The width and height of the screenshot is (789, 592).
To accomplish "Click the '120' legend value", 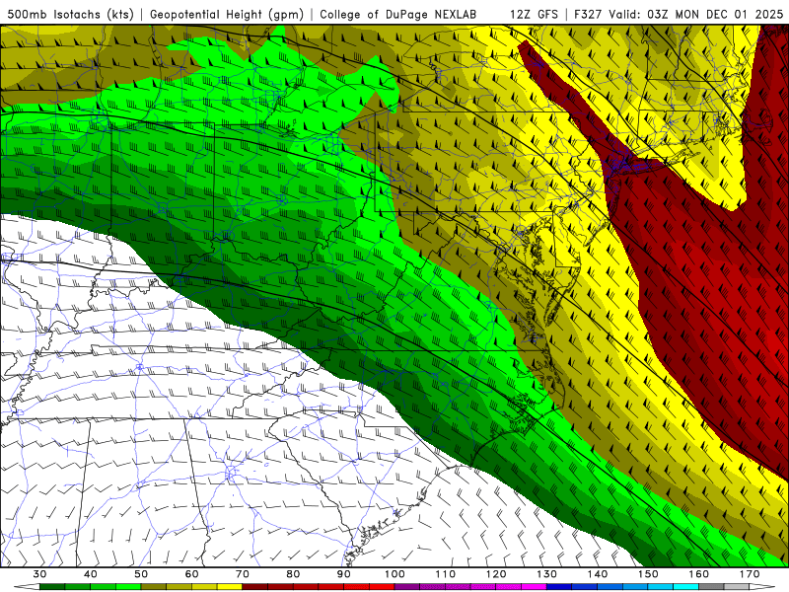I will point(496,574).
